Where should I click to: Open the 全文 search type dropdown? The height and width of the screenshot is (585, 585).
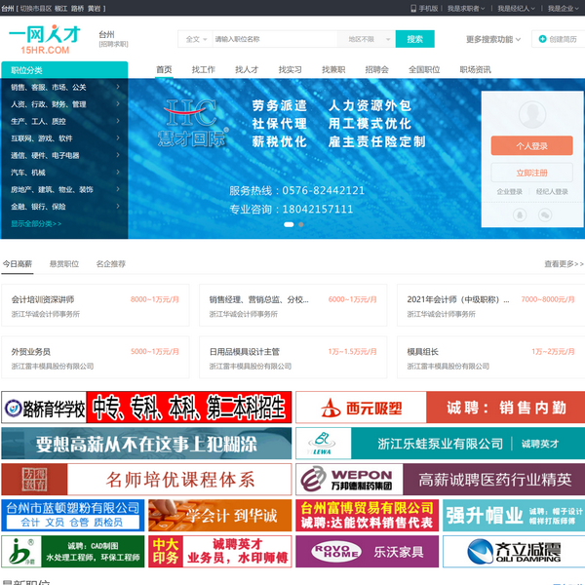[193, 39]
